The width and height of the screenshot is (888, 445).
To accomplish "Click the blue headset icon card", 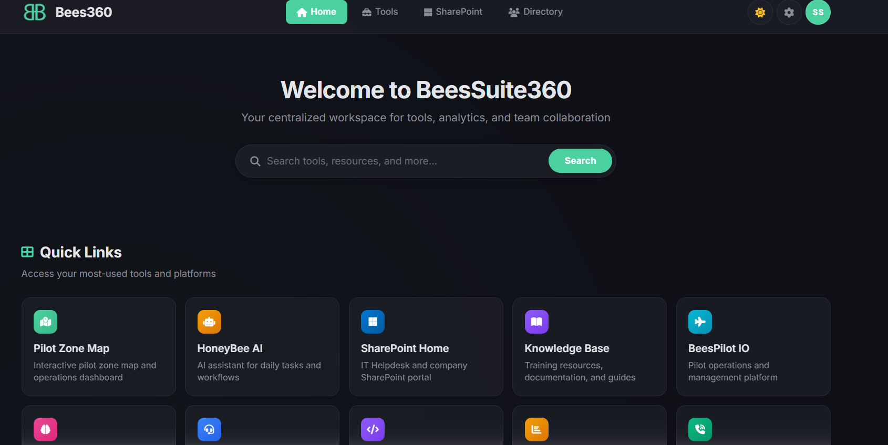I will click(x=209, y=429).
